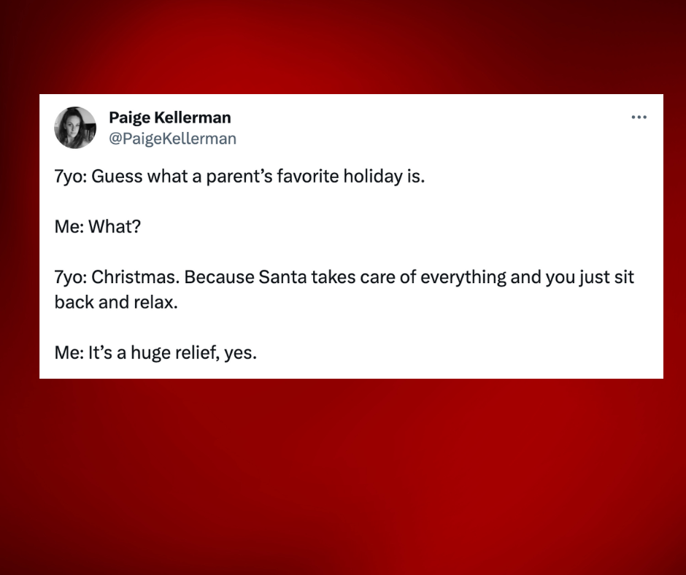686x575 pixels.
Task: Click the line "Me: It's a huge relief, yes."
Action: [155, 353]
